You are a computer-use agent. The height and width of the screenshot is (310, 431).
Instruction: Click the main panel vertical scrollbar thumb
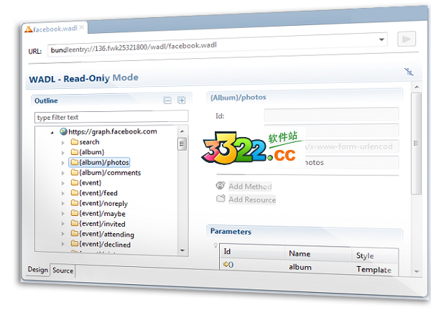(416, 144)
